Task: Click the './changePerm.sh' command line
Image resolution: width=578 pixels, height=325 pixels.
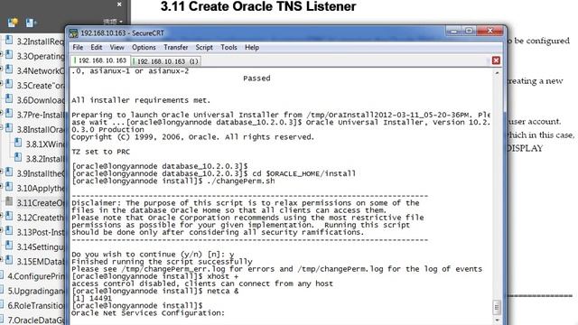Action: (x=173, y=181)
